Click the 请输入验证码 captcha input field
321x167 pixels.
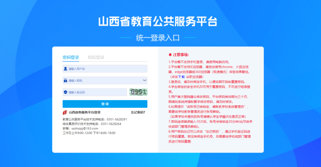coord(95,92)
